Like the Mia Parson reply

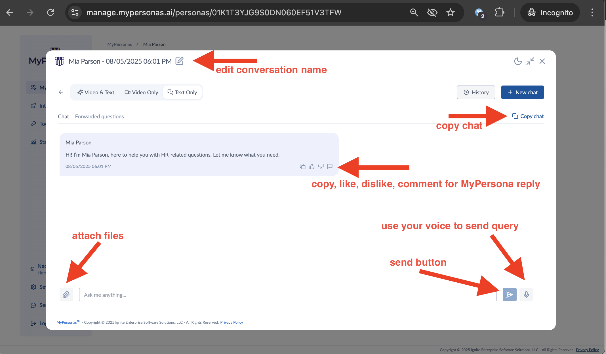[312, 167]
